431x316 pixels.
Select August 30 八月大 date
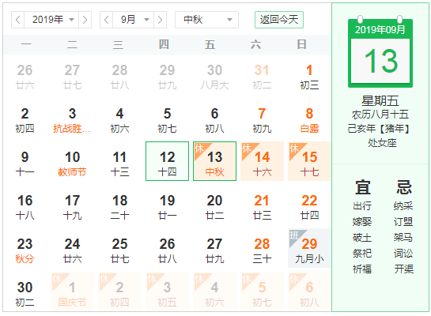pos(214,77)
